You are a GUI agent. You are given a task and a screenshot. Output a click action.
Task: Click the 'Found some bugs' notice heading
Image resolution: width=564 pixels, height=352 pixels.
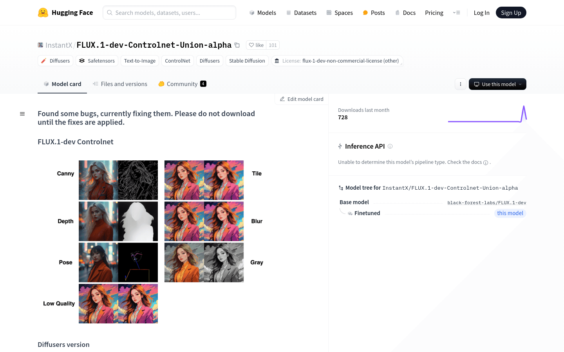146,118
